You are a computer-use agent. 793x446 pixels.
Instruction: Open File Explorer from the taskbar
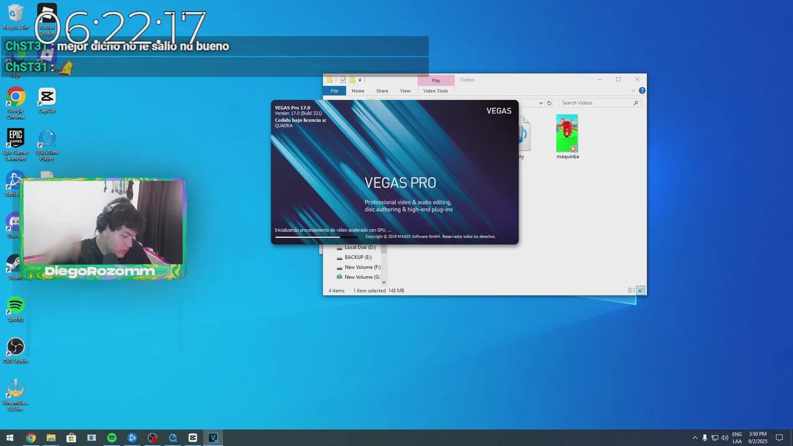pos(51,438)
